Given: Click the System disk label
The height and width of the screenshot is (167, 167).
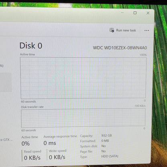Looking at the screenshot, I should coord(89,146).
